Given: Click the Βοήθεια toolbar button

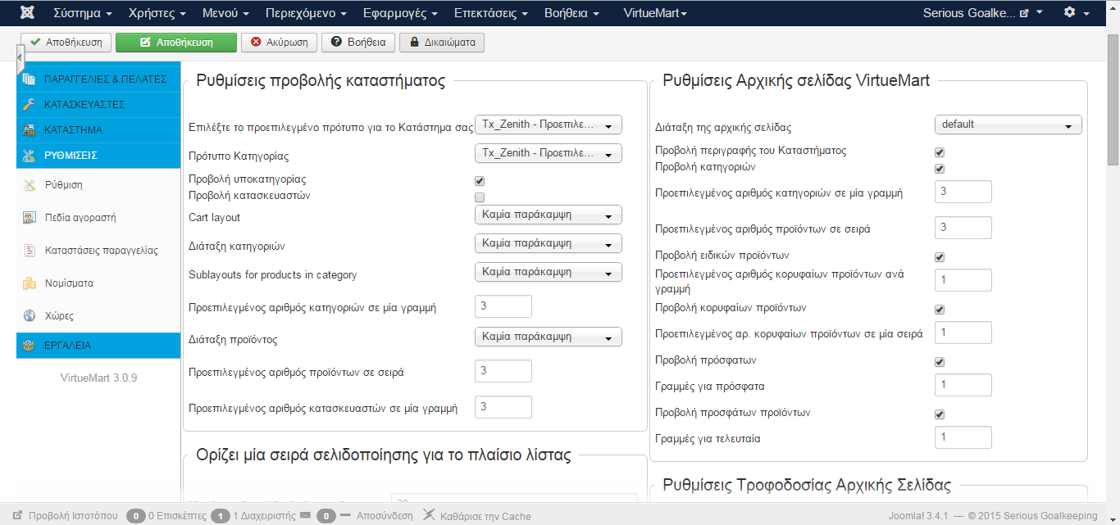Looking at the screenshot, I should click(x=358, y=43).
